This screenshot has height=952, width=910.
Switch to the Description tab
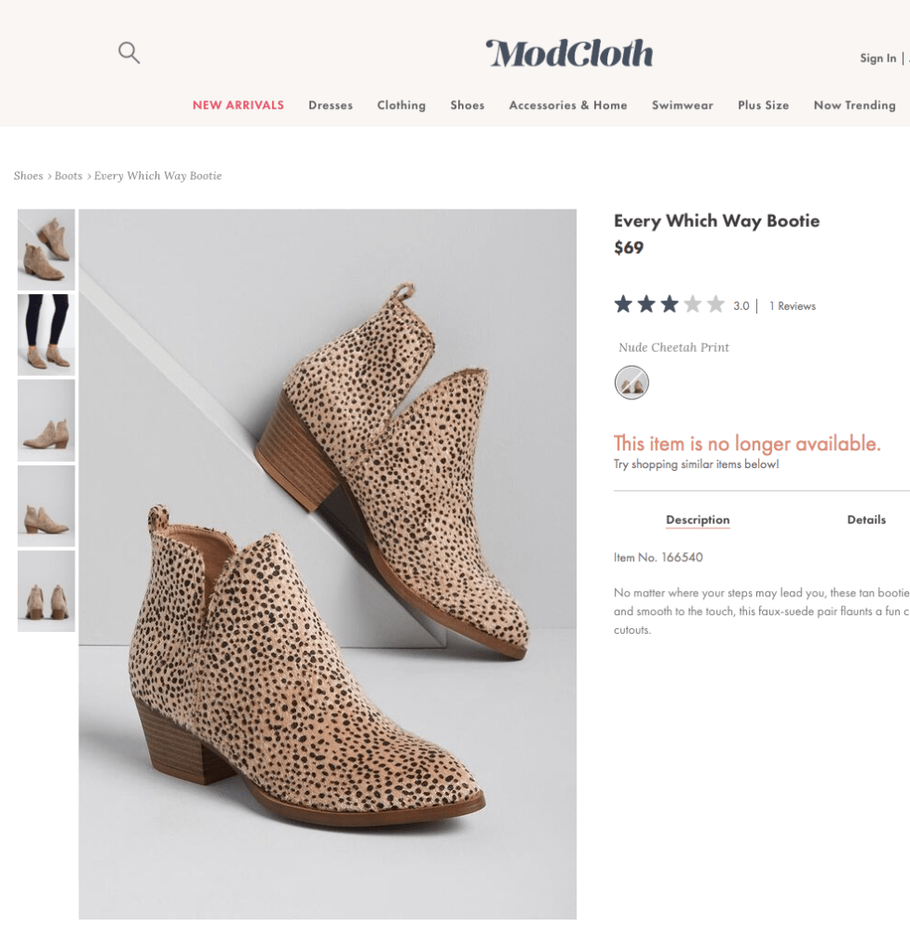pos(698,520)
